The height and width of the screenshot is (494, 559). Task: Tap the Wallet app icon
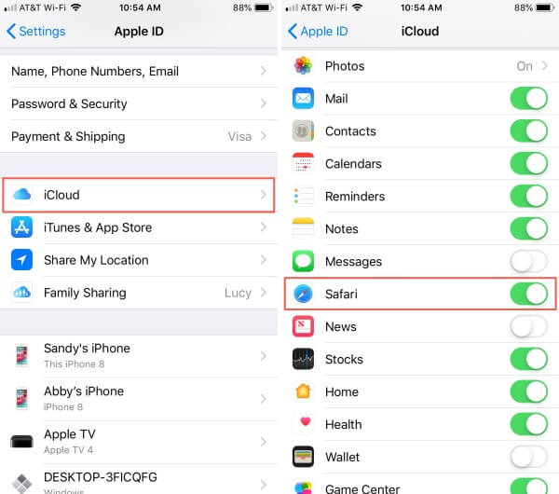pos(303,457)
